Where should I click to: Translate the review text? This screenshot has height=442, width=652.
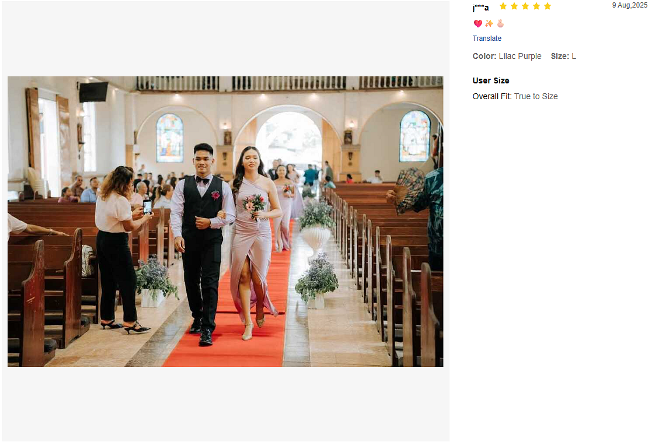487,38
